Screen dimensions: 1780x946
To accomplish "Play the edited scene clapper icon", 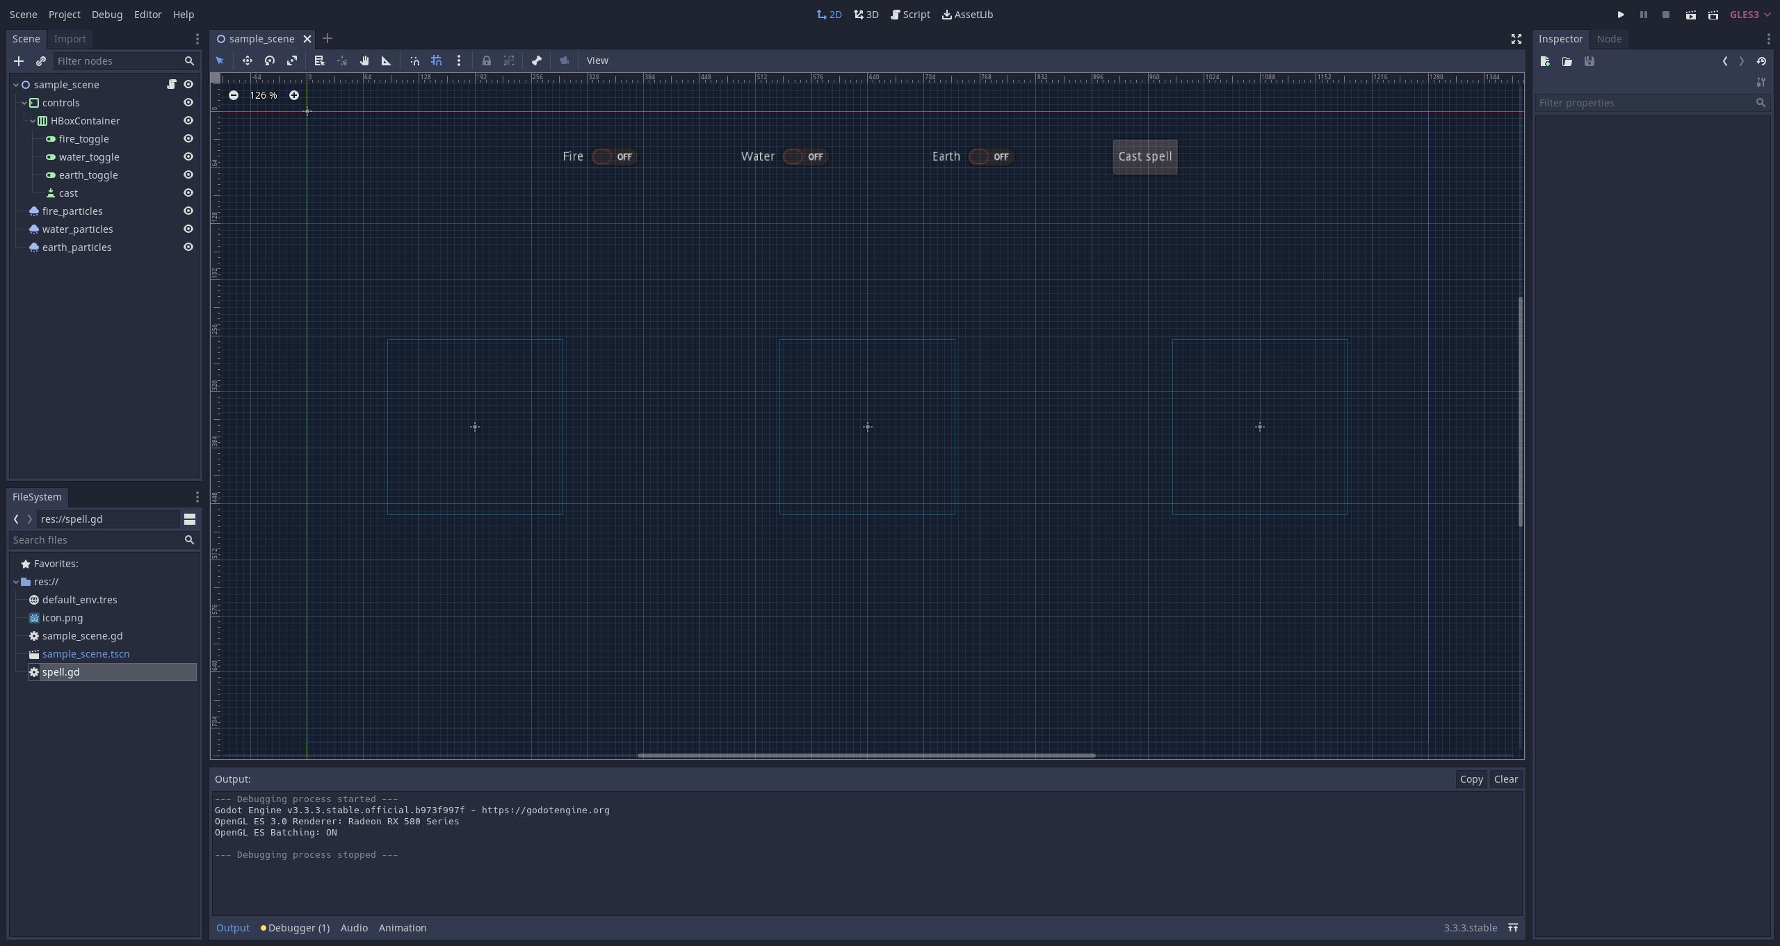I will (x=1691, y=15).
